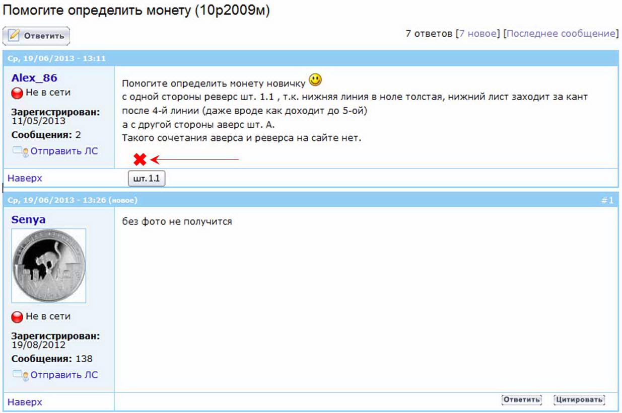Open the Alex_86 user profile

(34, 78)
